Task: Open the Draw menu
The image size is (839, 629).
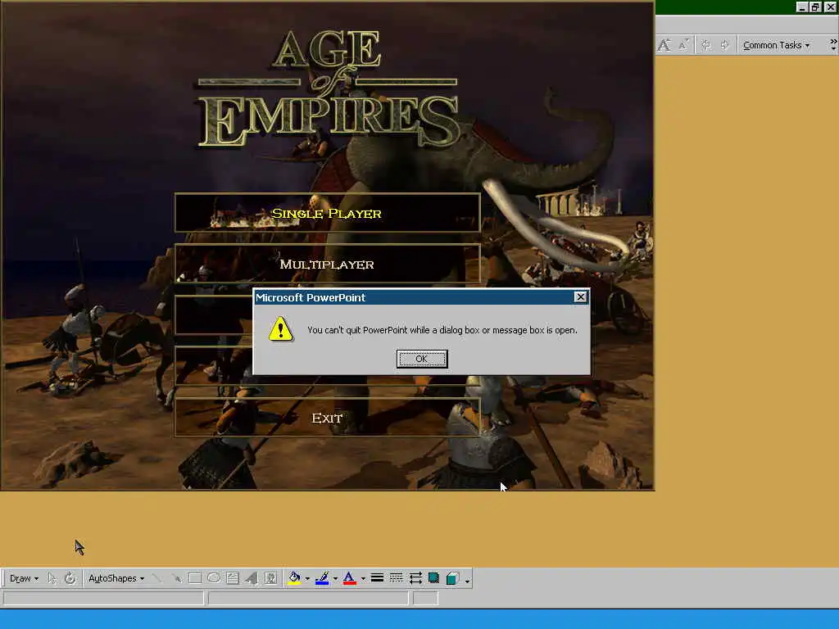Action: (24, 578)
